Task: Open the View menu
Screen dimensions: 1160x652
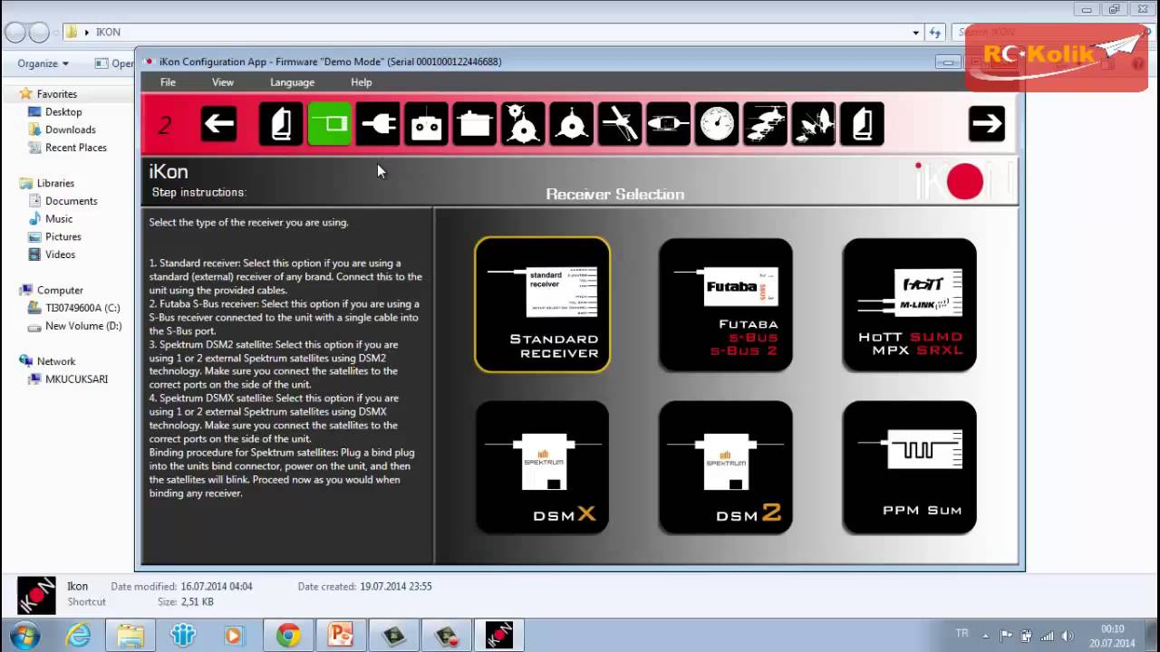Action: click(x=223, y=82)
